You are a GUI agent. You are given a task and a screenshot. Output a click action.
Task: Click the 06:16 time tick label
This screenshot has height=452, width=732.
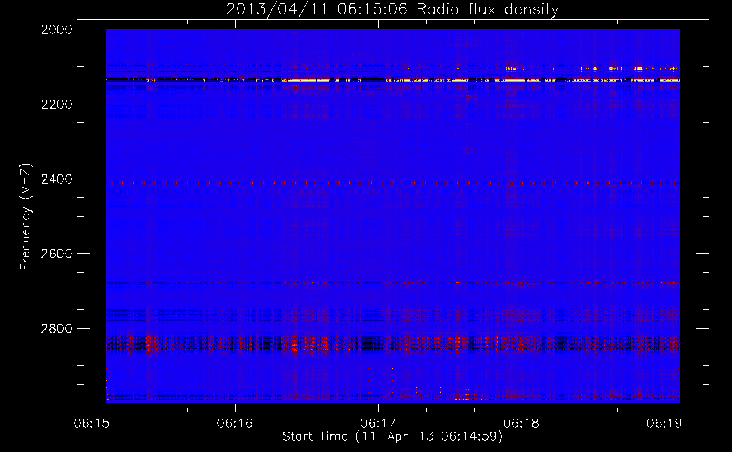pos(235,424)
